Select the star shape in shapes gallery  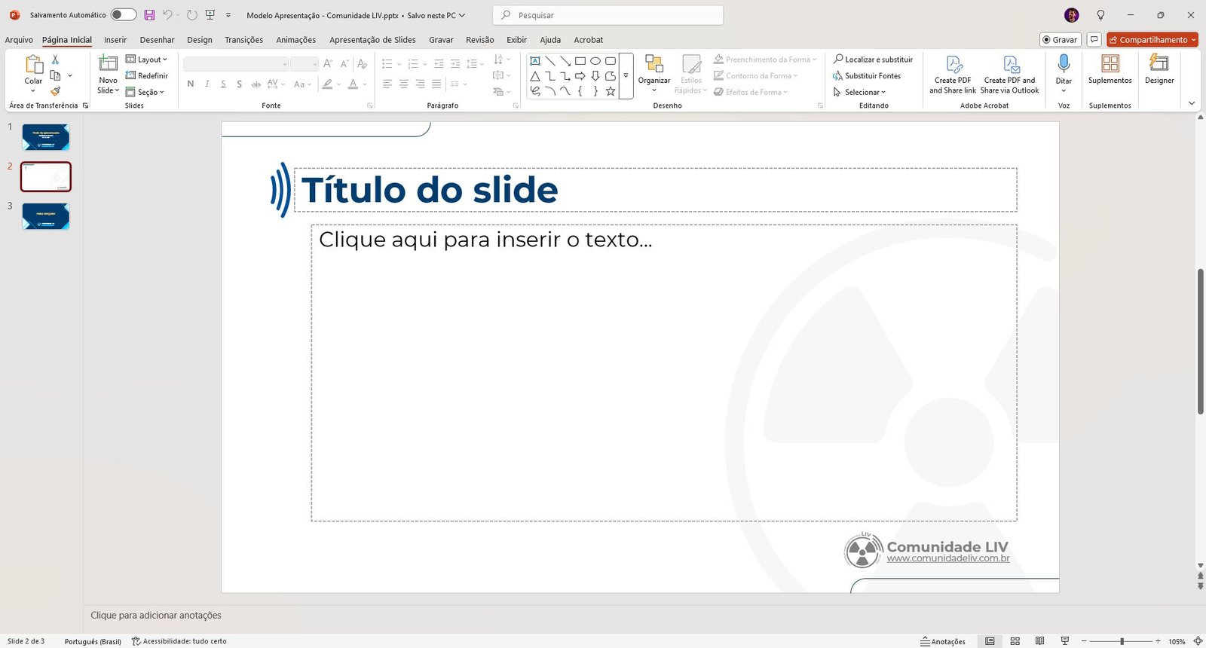pos(611,91)
